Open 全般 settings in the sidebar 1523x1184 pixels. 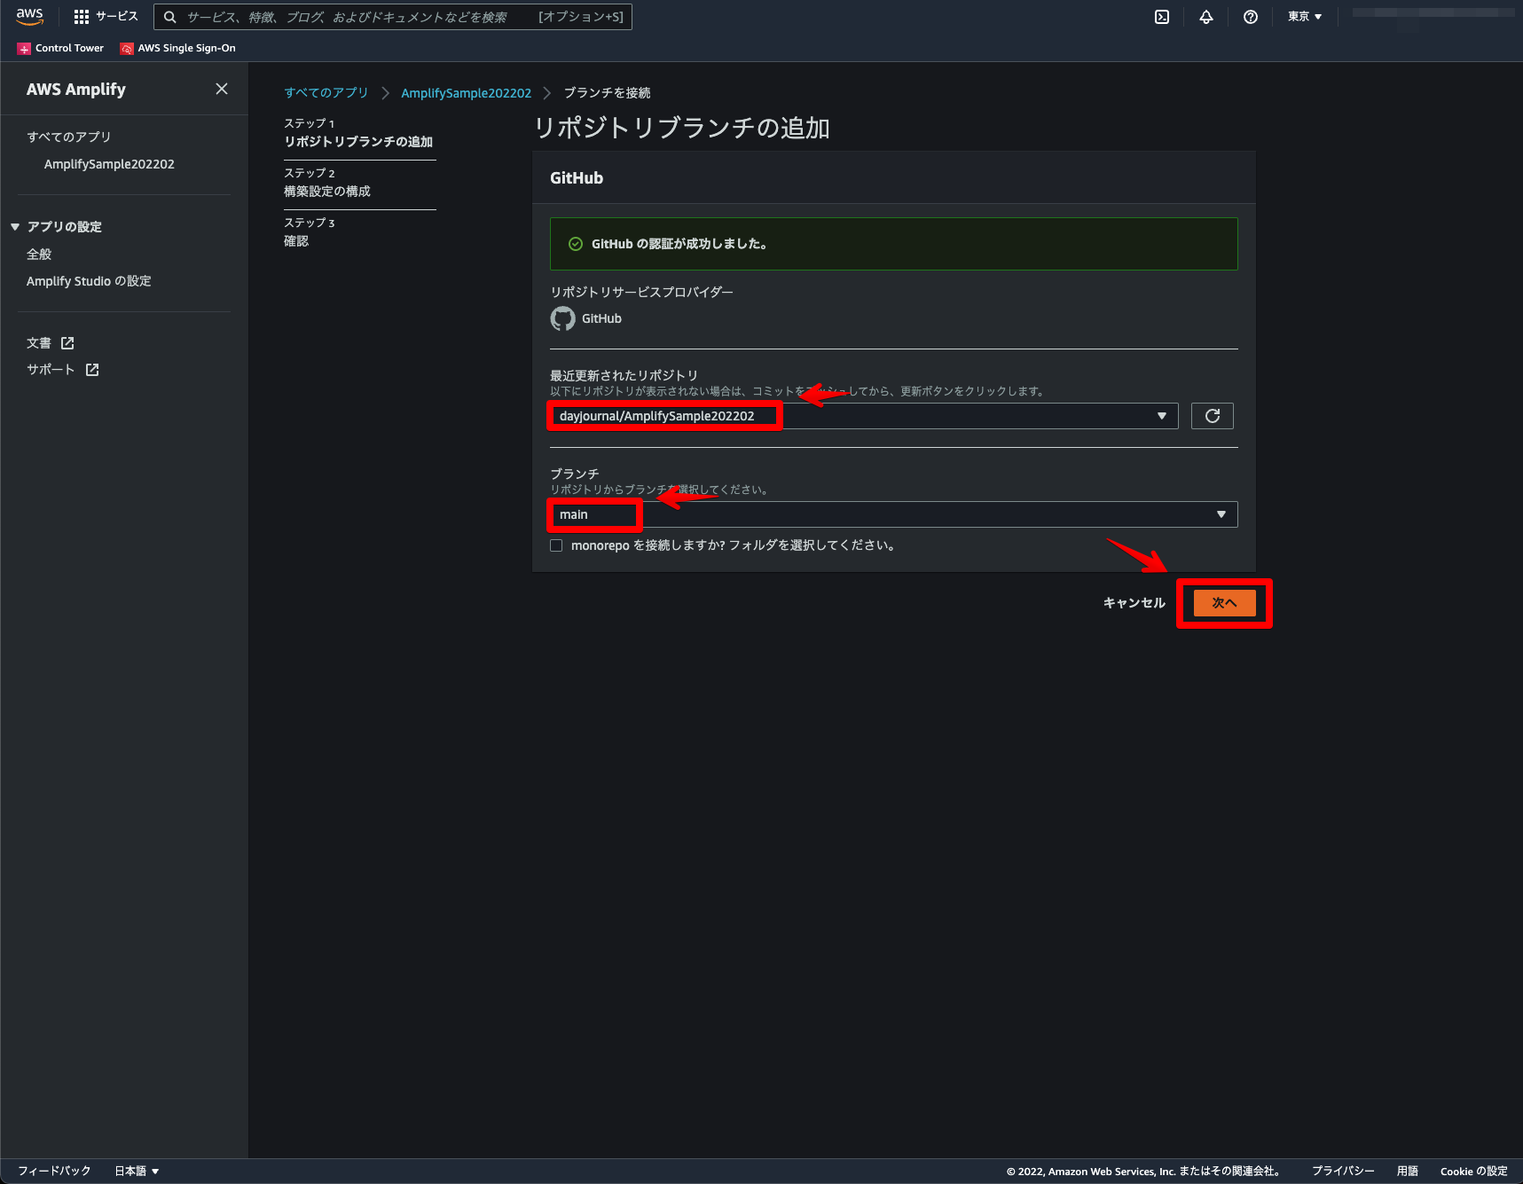[39, 255]
